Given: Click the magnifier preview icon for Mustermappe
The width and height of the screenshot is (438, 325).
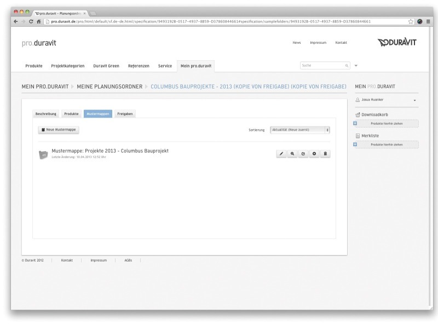Looking at the screenshot, I should 293,154.
